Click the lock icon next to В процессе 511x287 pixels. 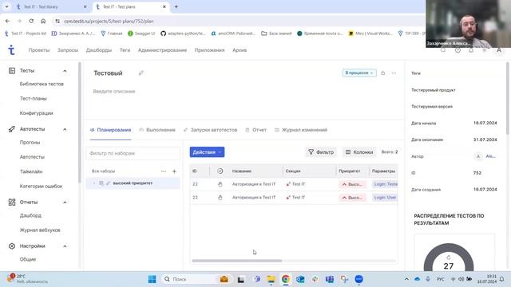(383, 73)
